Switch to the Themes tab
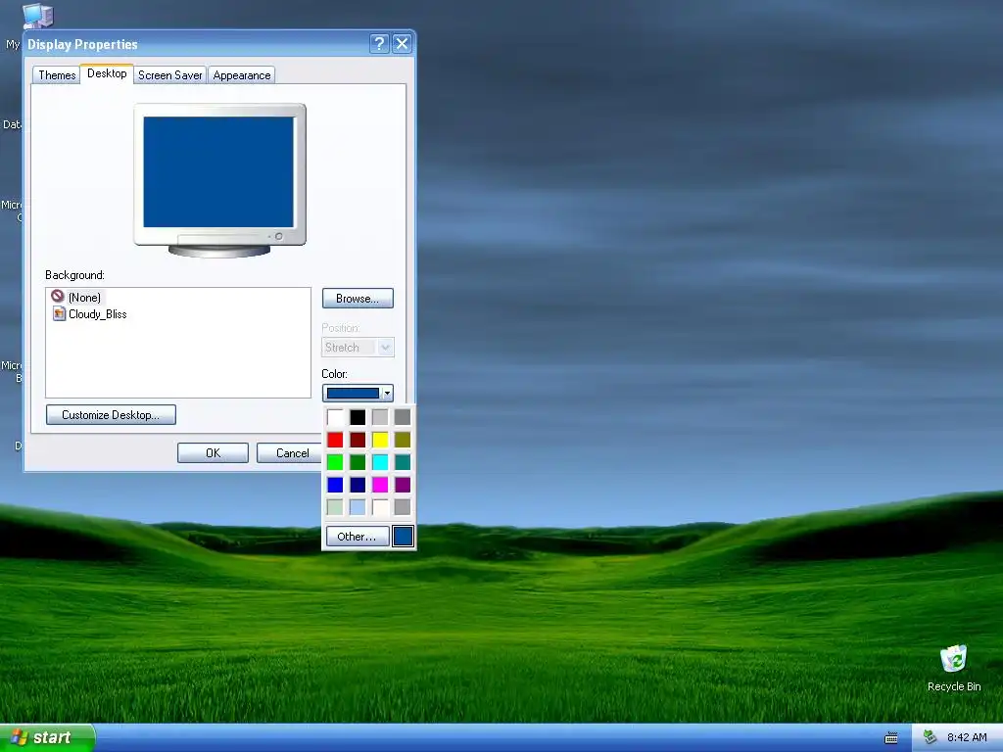Image resolution: width=1003 pixels, height=752 pixels. [57, 74]
